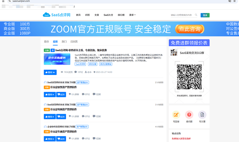Open question 什么是电网资产管理软件
The image size is (239, 142).
[x=64, y=109]
